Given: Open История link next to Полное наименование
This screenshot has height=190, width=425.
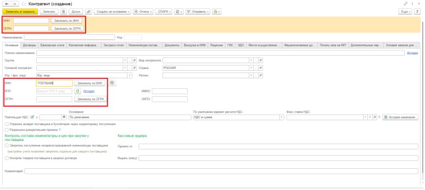Looking at the screenshot, I should click(413, 53).
